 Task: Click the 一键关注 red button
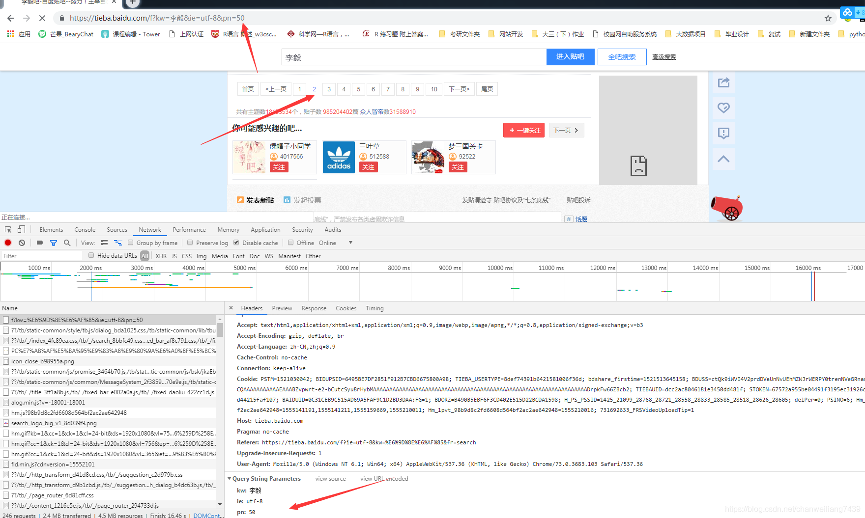pyautogui.click(x=524, y=130)
